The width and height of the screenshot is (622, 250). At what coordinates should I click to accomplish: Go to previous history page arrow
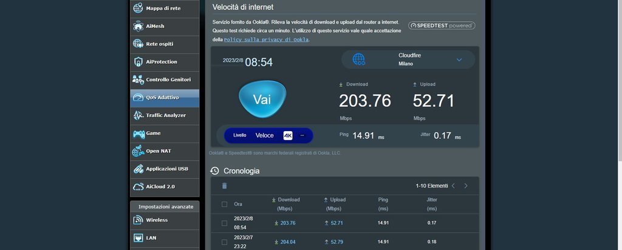[x=453, y=186]
